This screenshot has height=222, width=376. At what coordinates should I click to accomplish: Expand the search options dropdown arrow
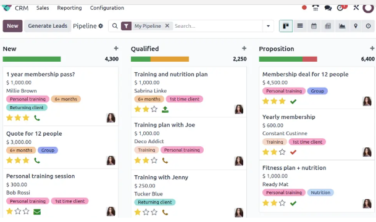tap(268, 26)
